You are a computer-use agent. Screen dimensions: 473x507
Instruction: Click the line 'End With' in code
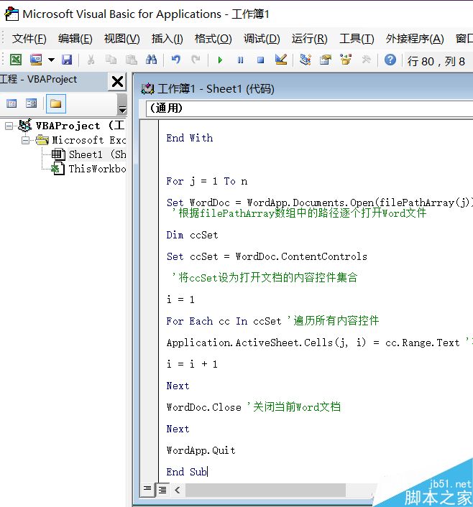tap(190, 138)
